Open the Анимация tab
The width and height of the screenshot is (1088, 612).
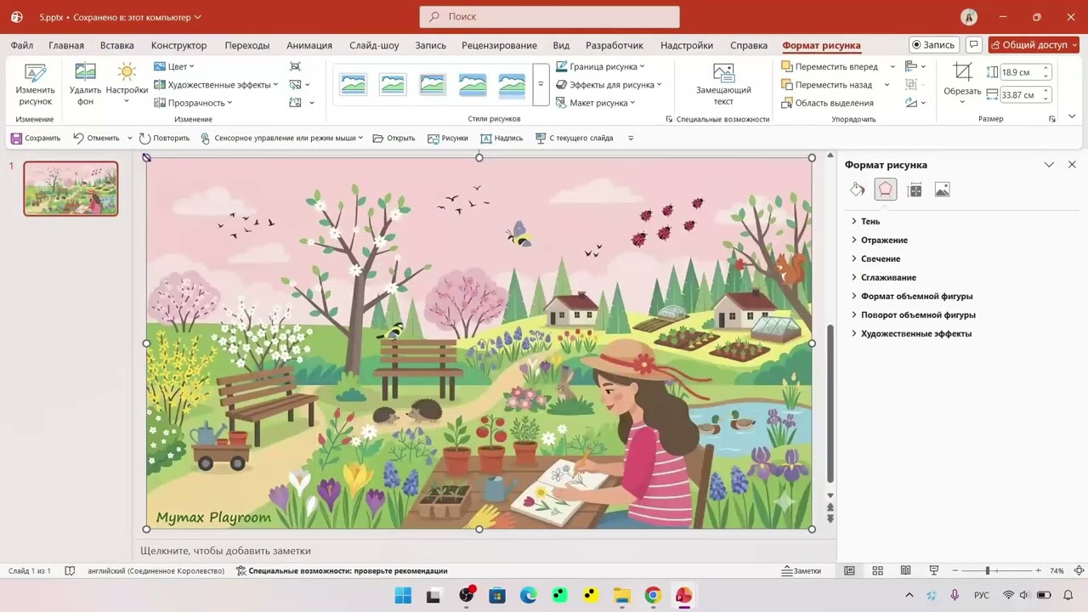point(309,45)
